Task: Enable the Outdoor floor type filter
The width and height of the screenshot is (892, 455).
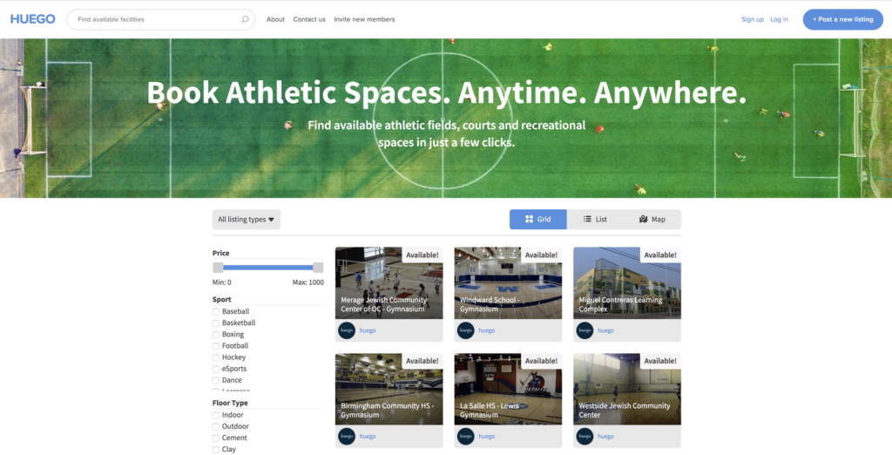Action: [216, 426]
